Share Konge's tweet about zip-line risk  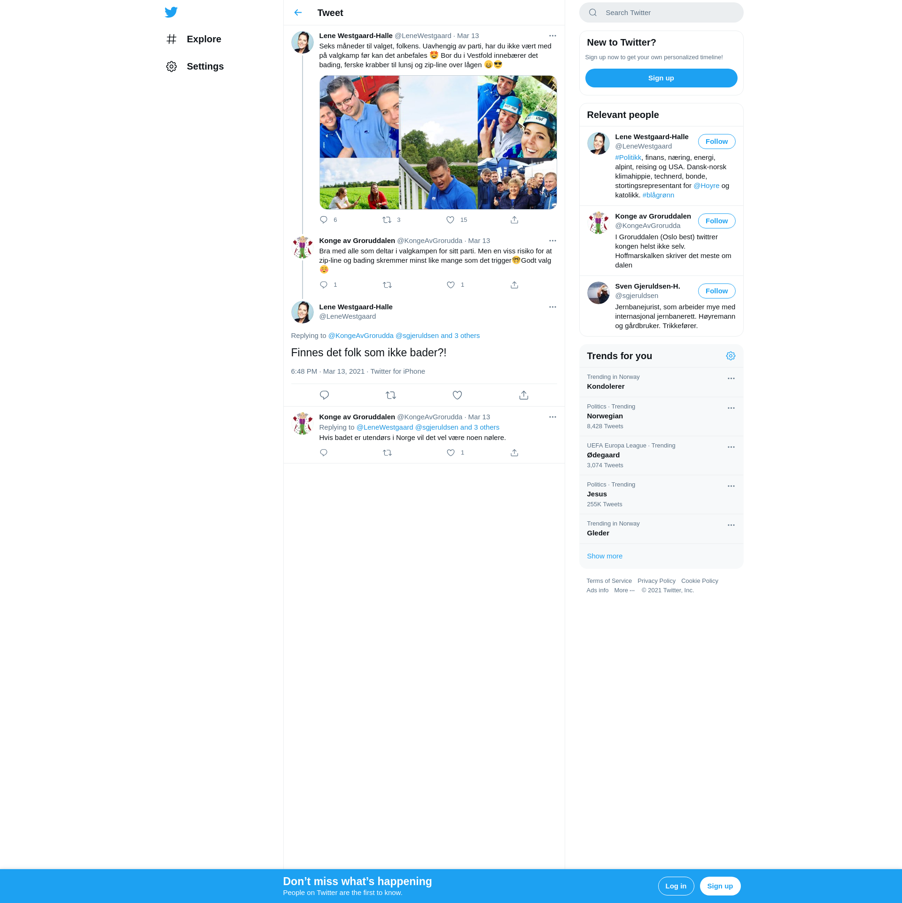514,285
